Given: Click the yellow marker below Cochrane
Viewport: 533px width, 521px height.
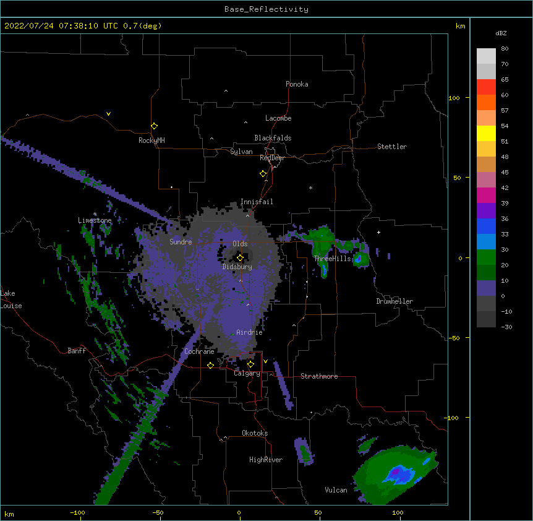Looking at the screenshot, I should pos(210,365).
